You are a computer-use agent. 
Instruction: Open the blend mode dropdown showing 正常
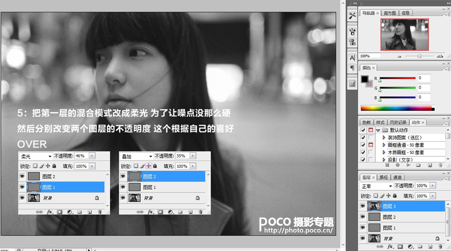[376, 186]
